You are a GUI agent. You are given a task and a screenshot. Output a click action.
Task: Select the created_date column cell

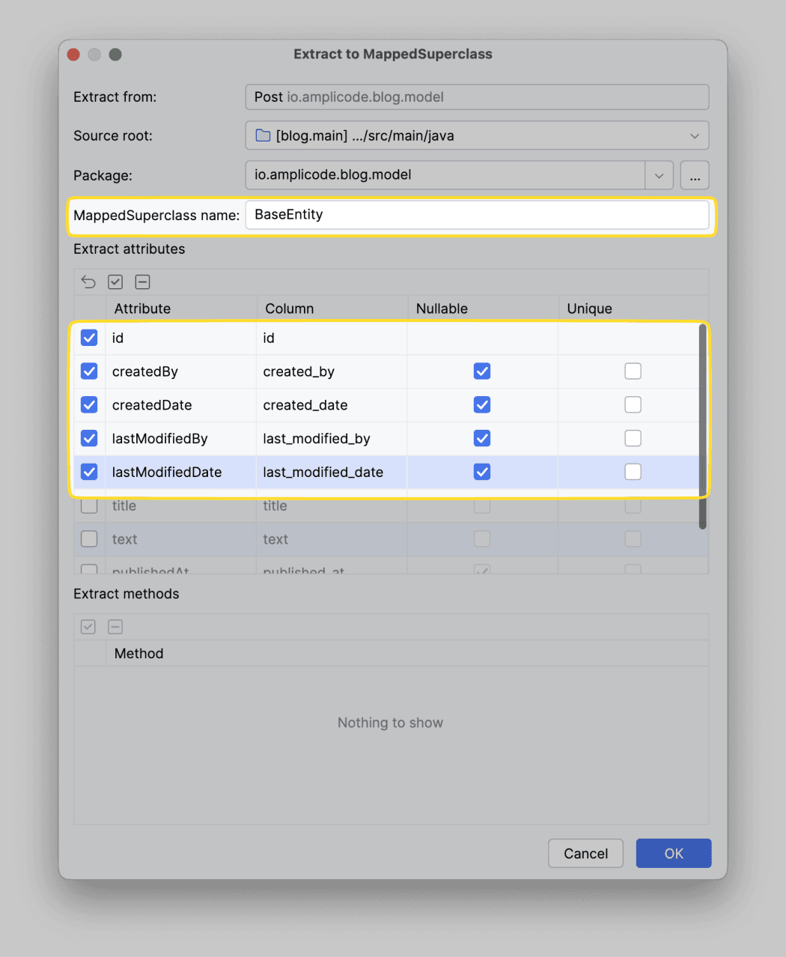(332, 405)
